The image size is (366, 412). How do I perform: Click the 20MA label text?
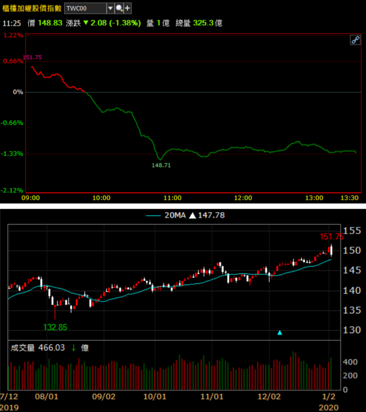point(175,215)
